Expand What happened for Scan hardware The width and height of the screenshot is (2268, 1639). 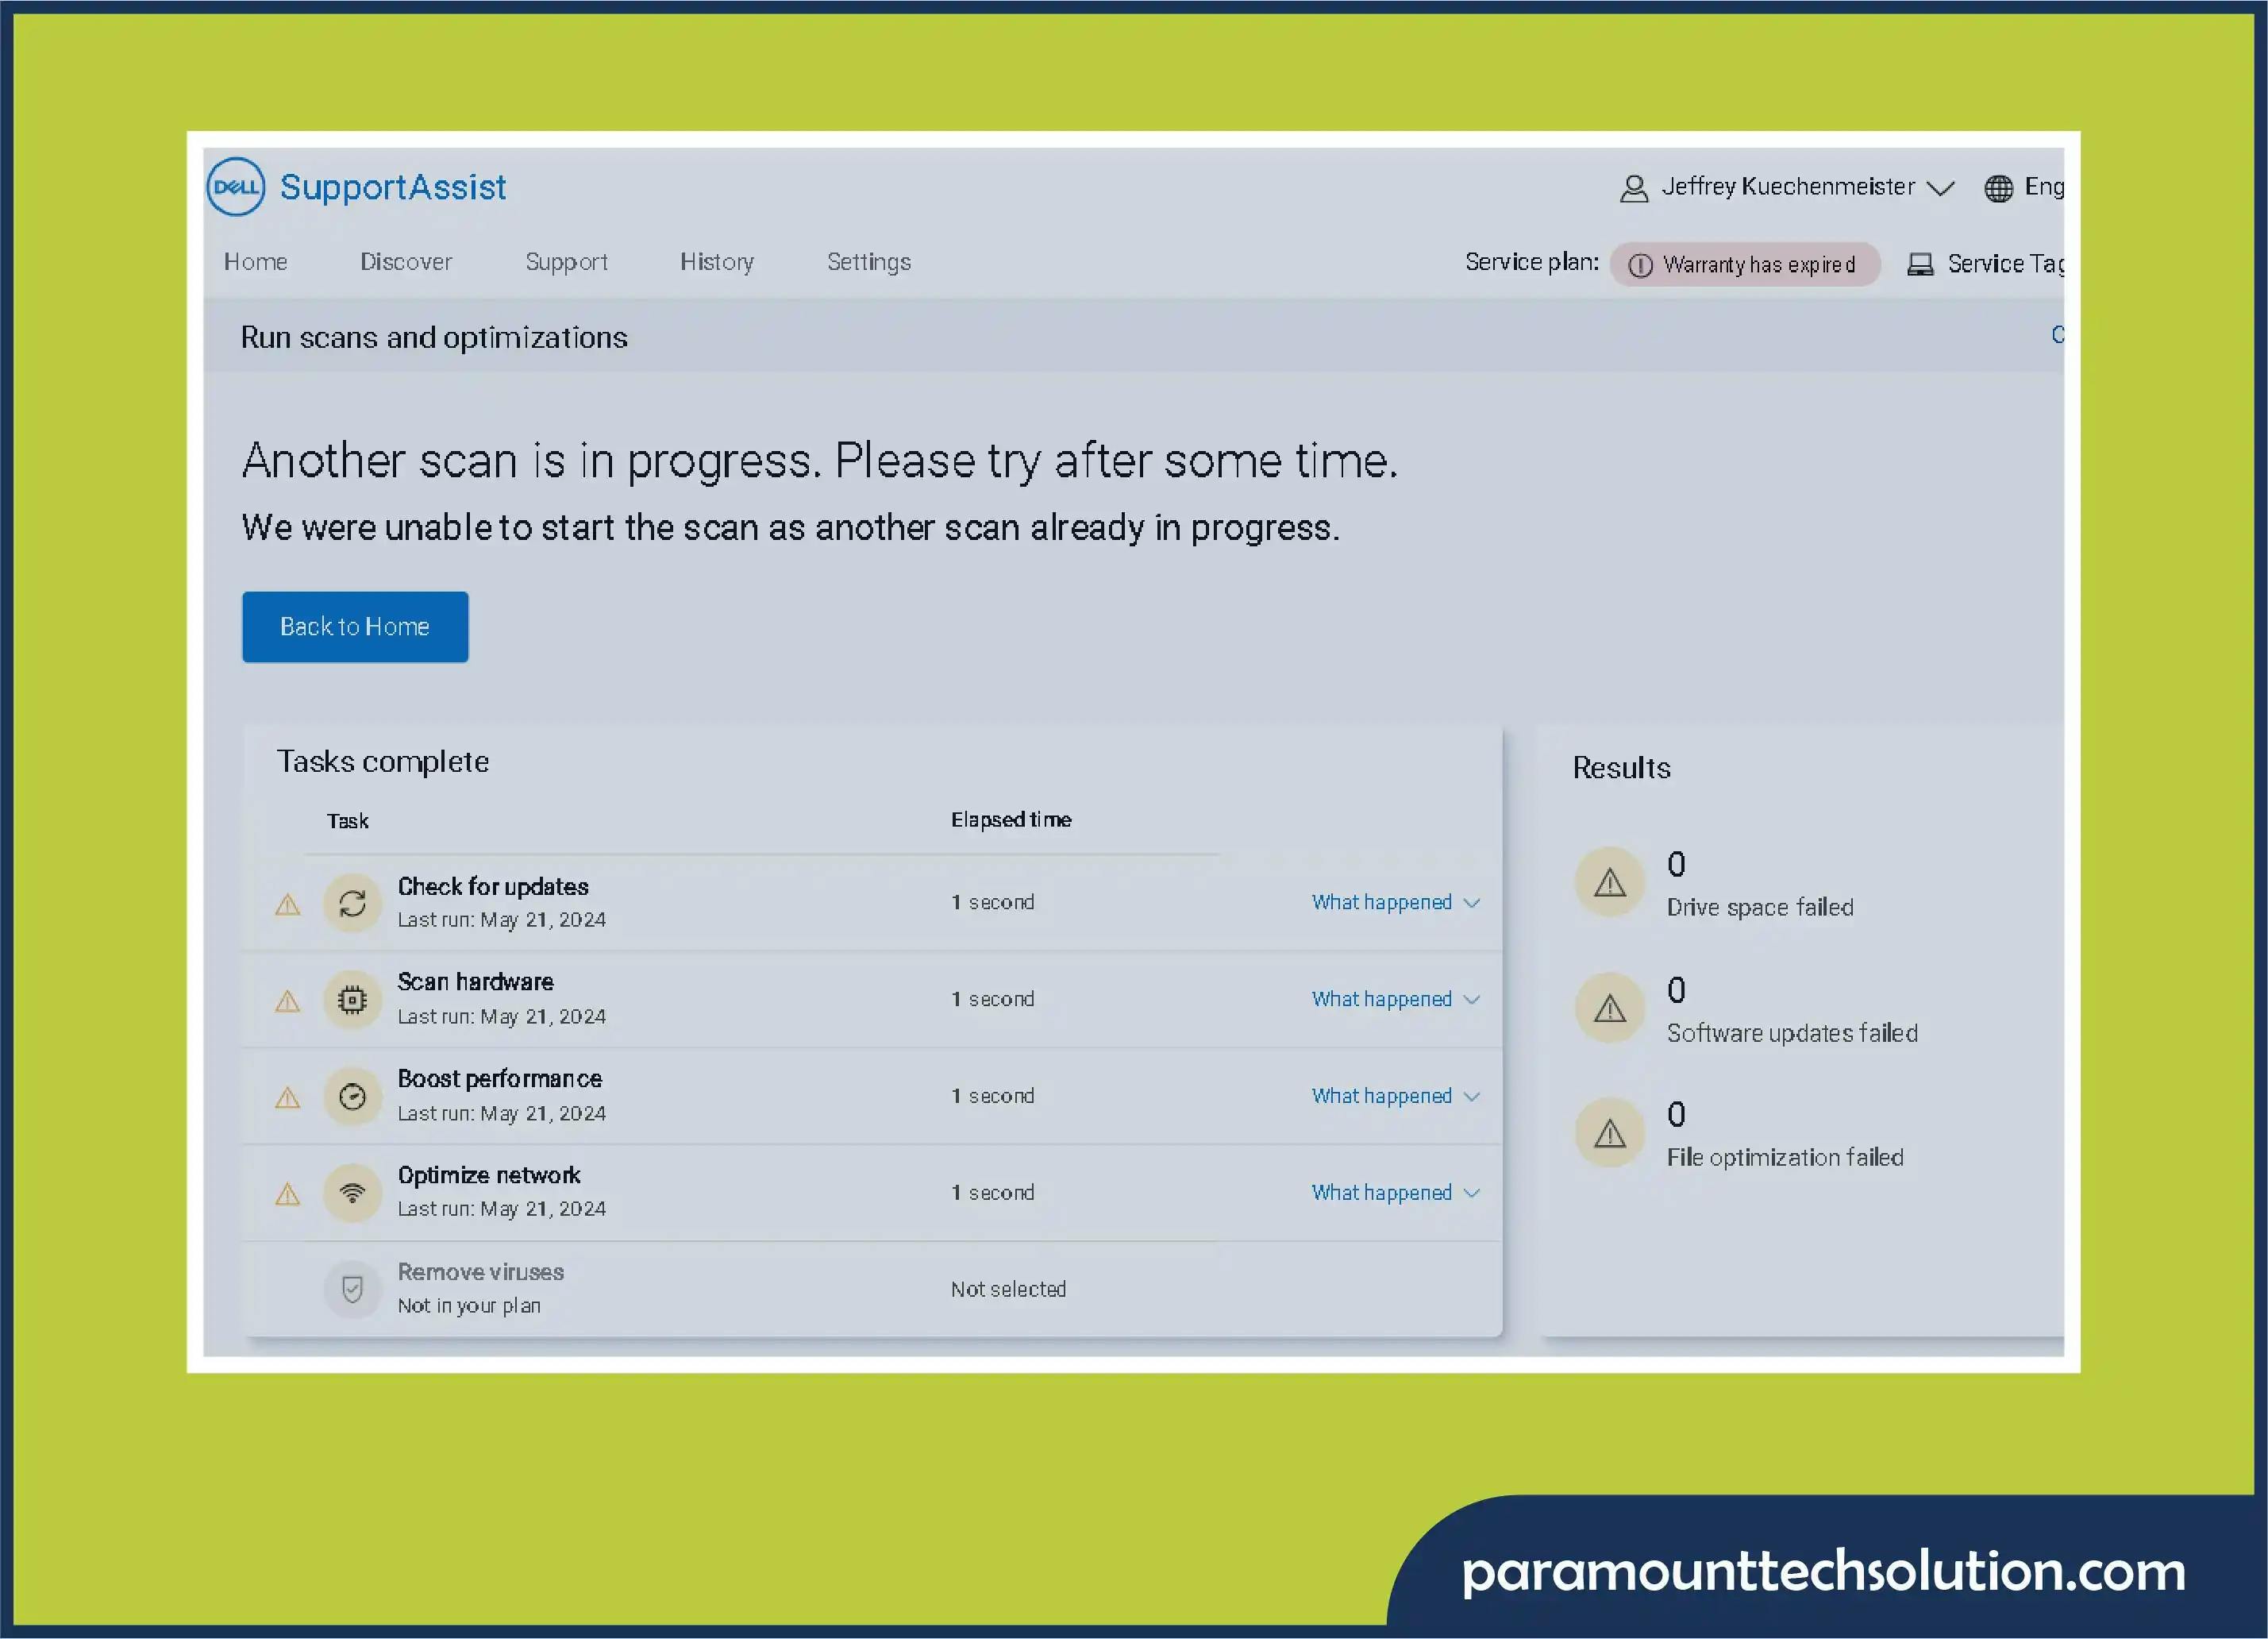click(x=1396, y=1000)
